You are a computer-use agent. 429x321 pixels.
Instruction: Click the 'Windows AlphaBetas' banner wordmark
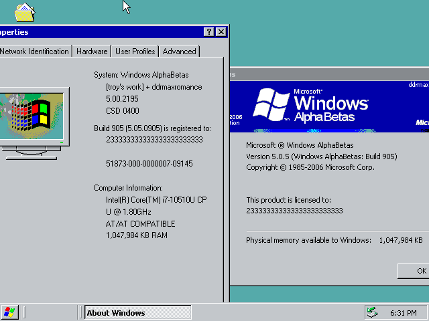coord(331,108)
